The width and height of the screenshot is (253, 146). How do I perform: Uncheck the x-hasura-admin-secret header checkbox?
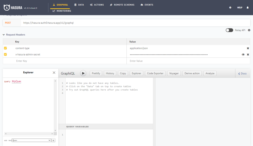5,54
